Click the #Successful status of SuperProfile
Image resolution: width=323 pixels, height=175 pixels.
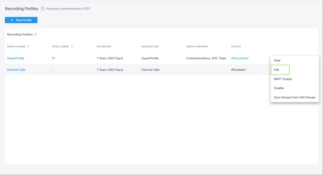[240, 58]
